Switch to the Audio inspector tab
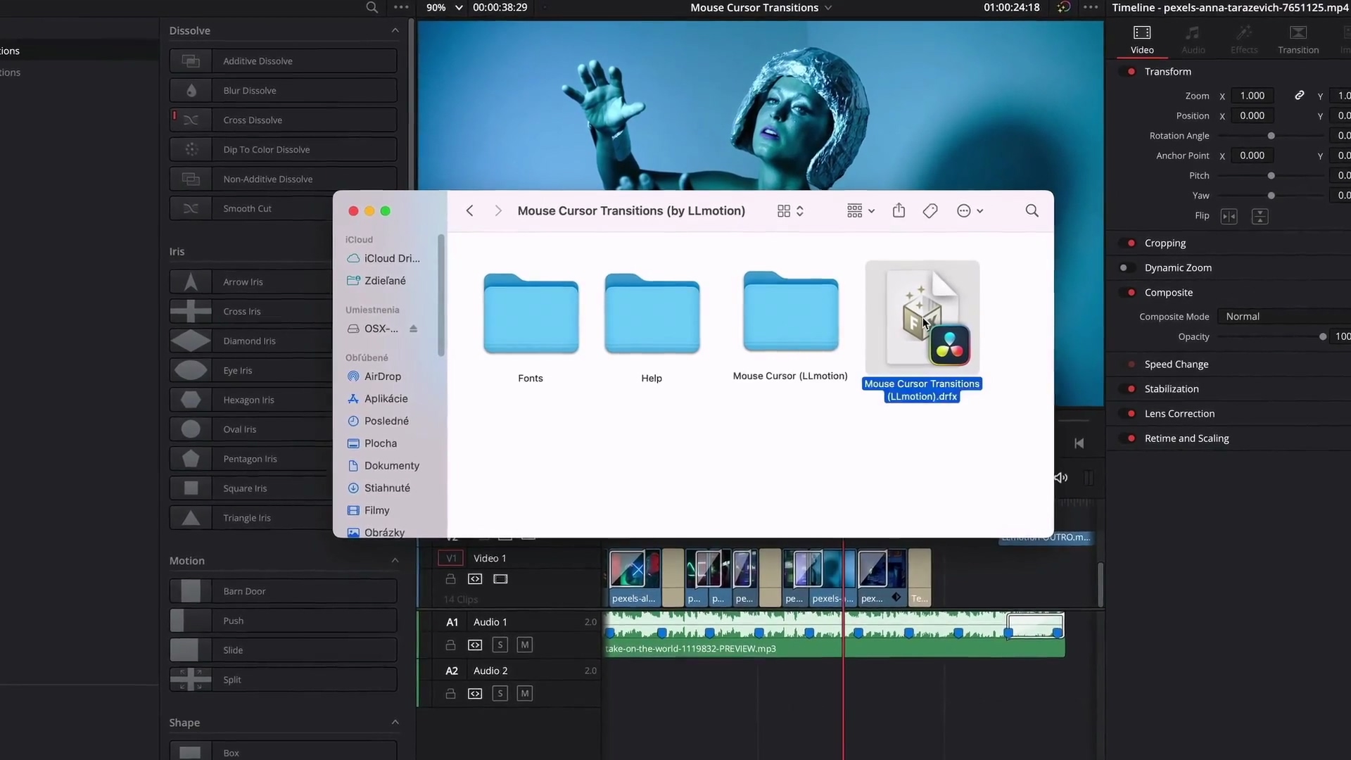 click(x=1193, y=39)
